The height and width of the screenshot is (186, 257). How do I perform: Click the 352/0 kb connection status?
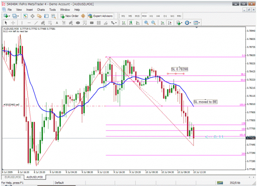235,183
